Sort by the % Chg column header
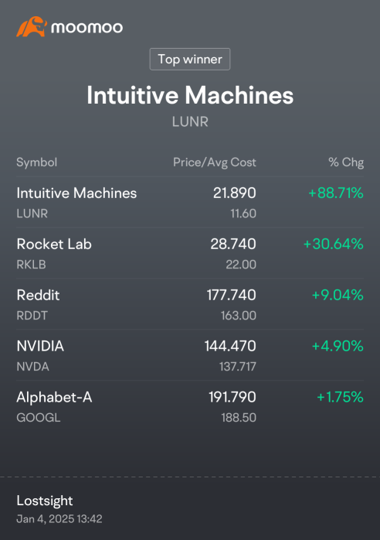 (346, 162)
